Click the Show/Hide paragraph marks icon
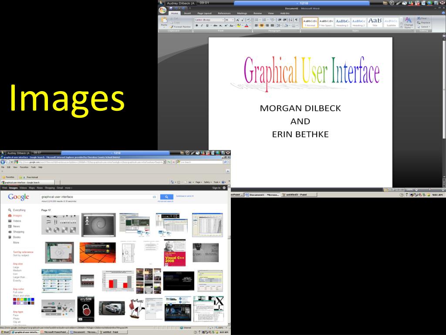The image size is (446, 335). coord(296,20)
